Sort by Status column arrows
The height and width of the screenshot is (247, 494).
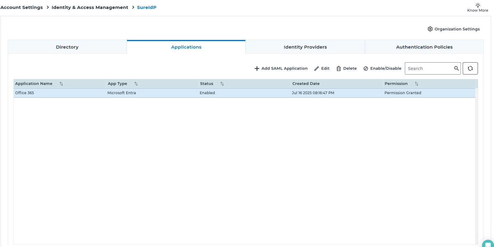222,84
